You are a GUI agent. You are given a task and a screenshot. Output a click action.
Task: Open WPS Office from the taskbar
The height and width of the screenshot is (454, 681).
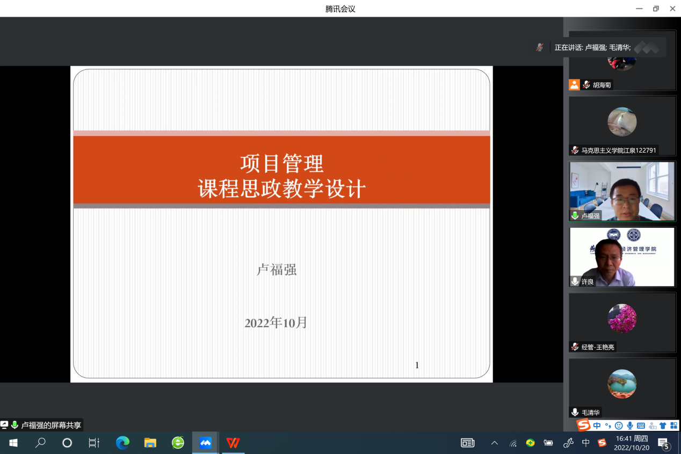click(x=233, y=443)
